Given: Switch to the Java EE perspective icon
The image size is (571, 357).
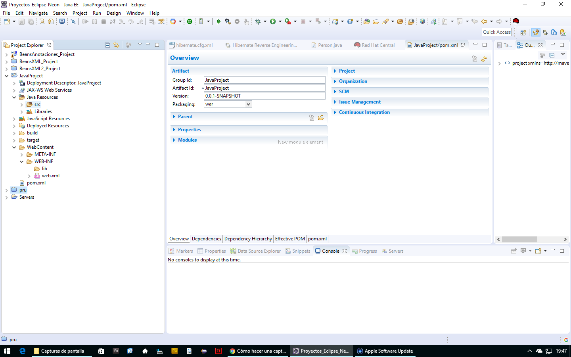Looking at the screenshot, I should click(x=536, y=33).
